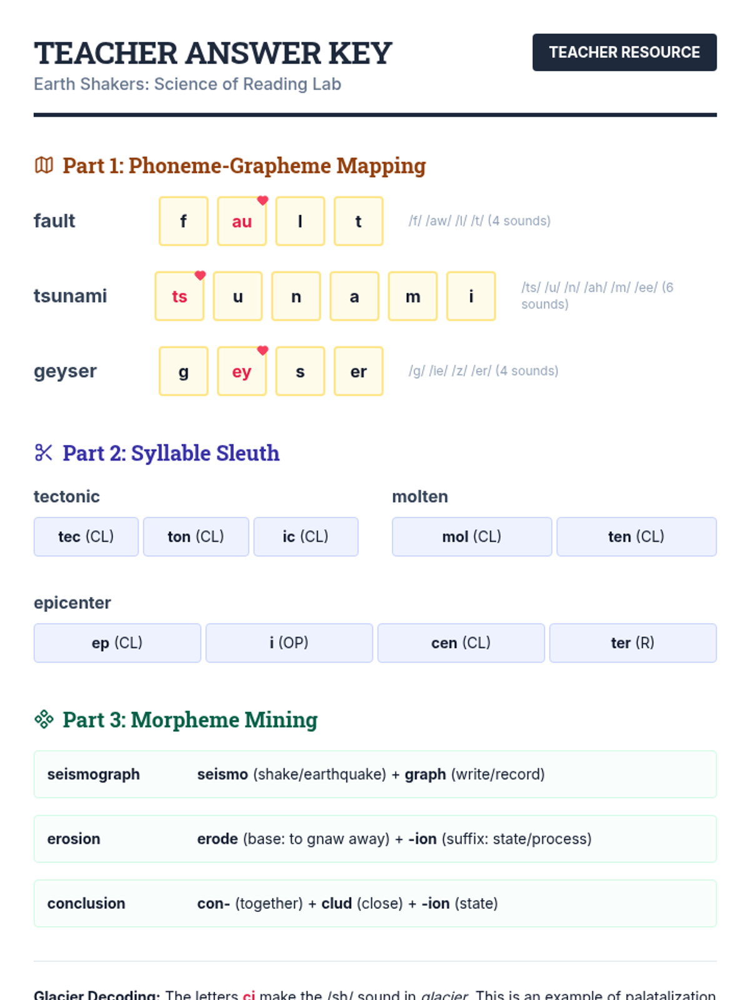750x1000 pixels.
Task: Click the 'ter (R)' syllable chip
Action: [x=632, y=643]
